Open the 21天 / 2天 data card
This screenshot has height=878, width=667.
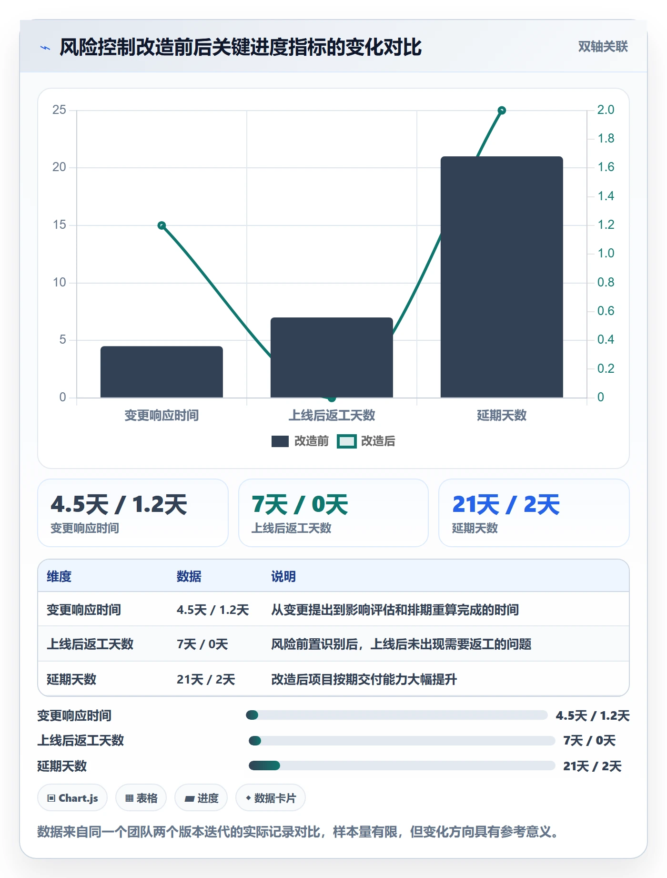[534, 513]
